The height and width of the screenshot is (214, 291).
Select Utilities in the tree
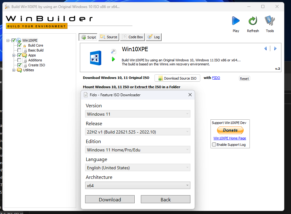(x=28, y=70)
